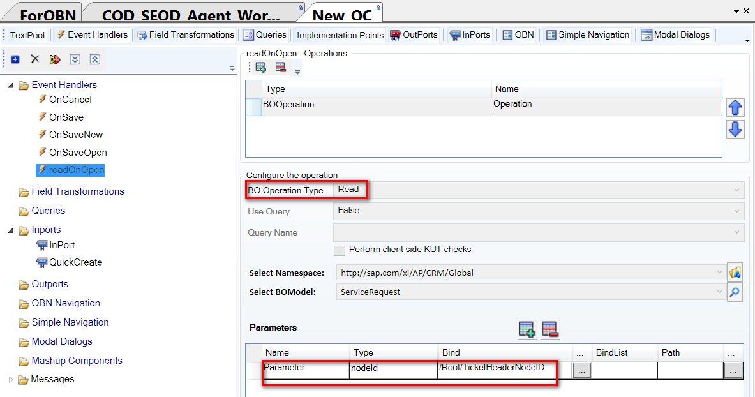Open the InPorts tab

(x=470, y=34)
